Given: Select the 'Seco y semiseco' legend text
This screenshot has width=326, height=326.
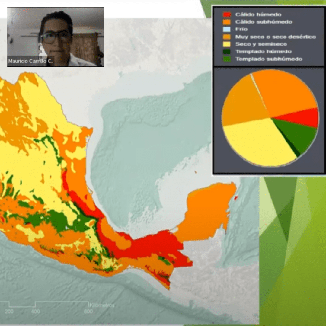Looking at the screenshot, I should pos(261,44).
